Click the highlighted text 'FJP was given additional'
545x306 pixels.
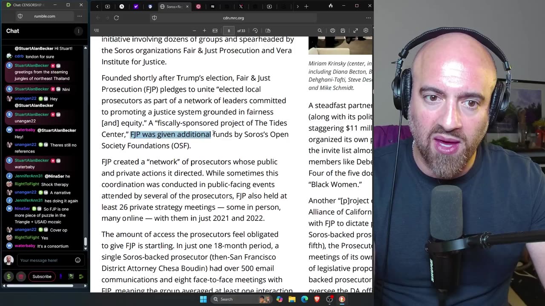click(170, 134)
